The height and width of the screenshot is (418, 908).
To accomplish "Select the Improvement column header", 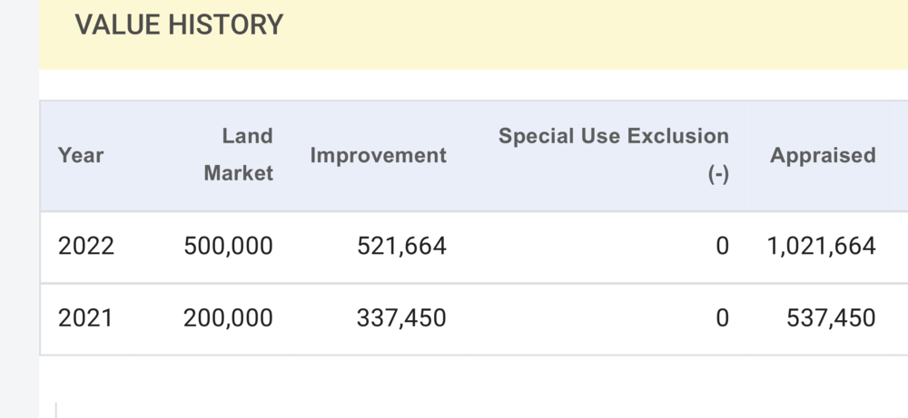I will pos(378,155).
